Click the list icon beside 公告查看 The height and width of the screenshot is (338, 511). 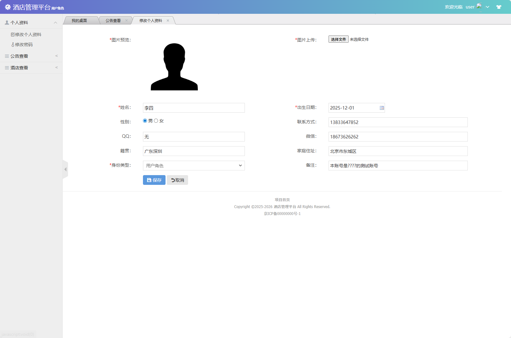(6, 56)
